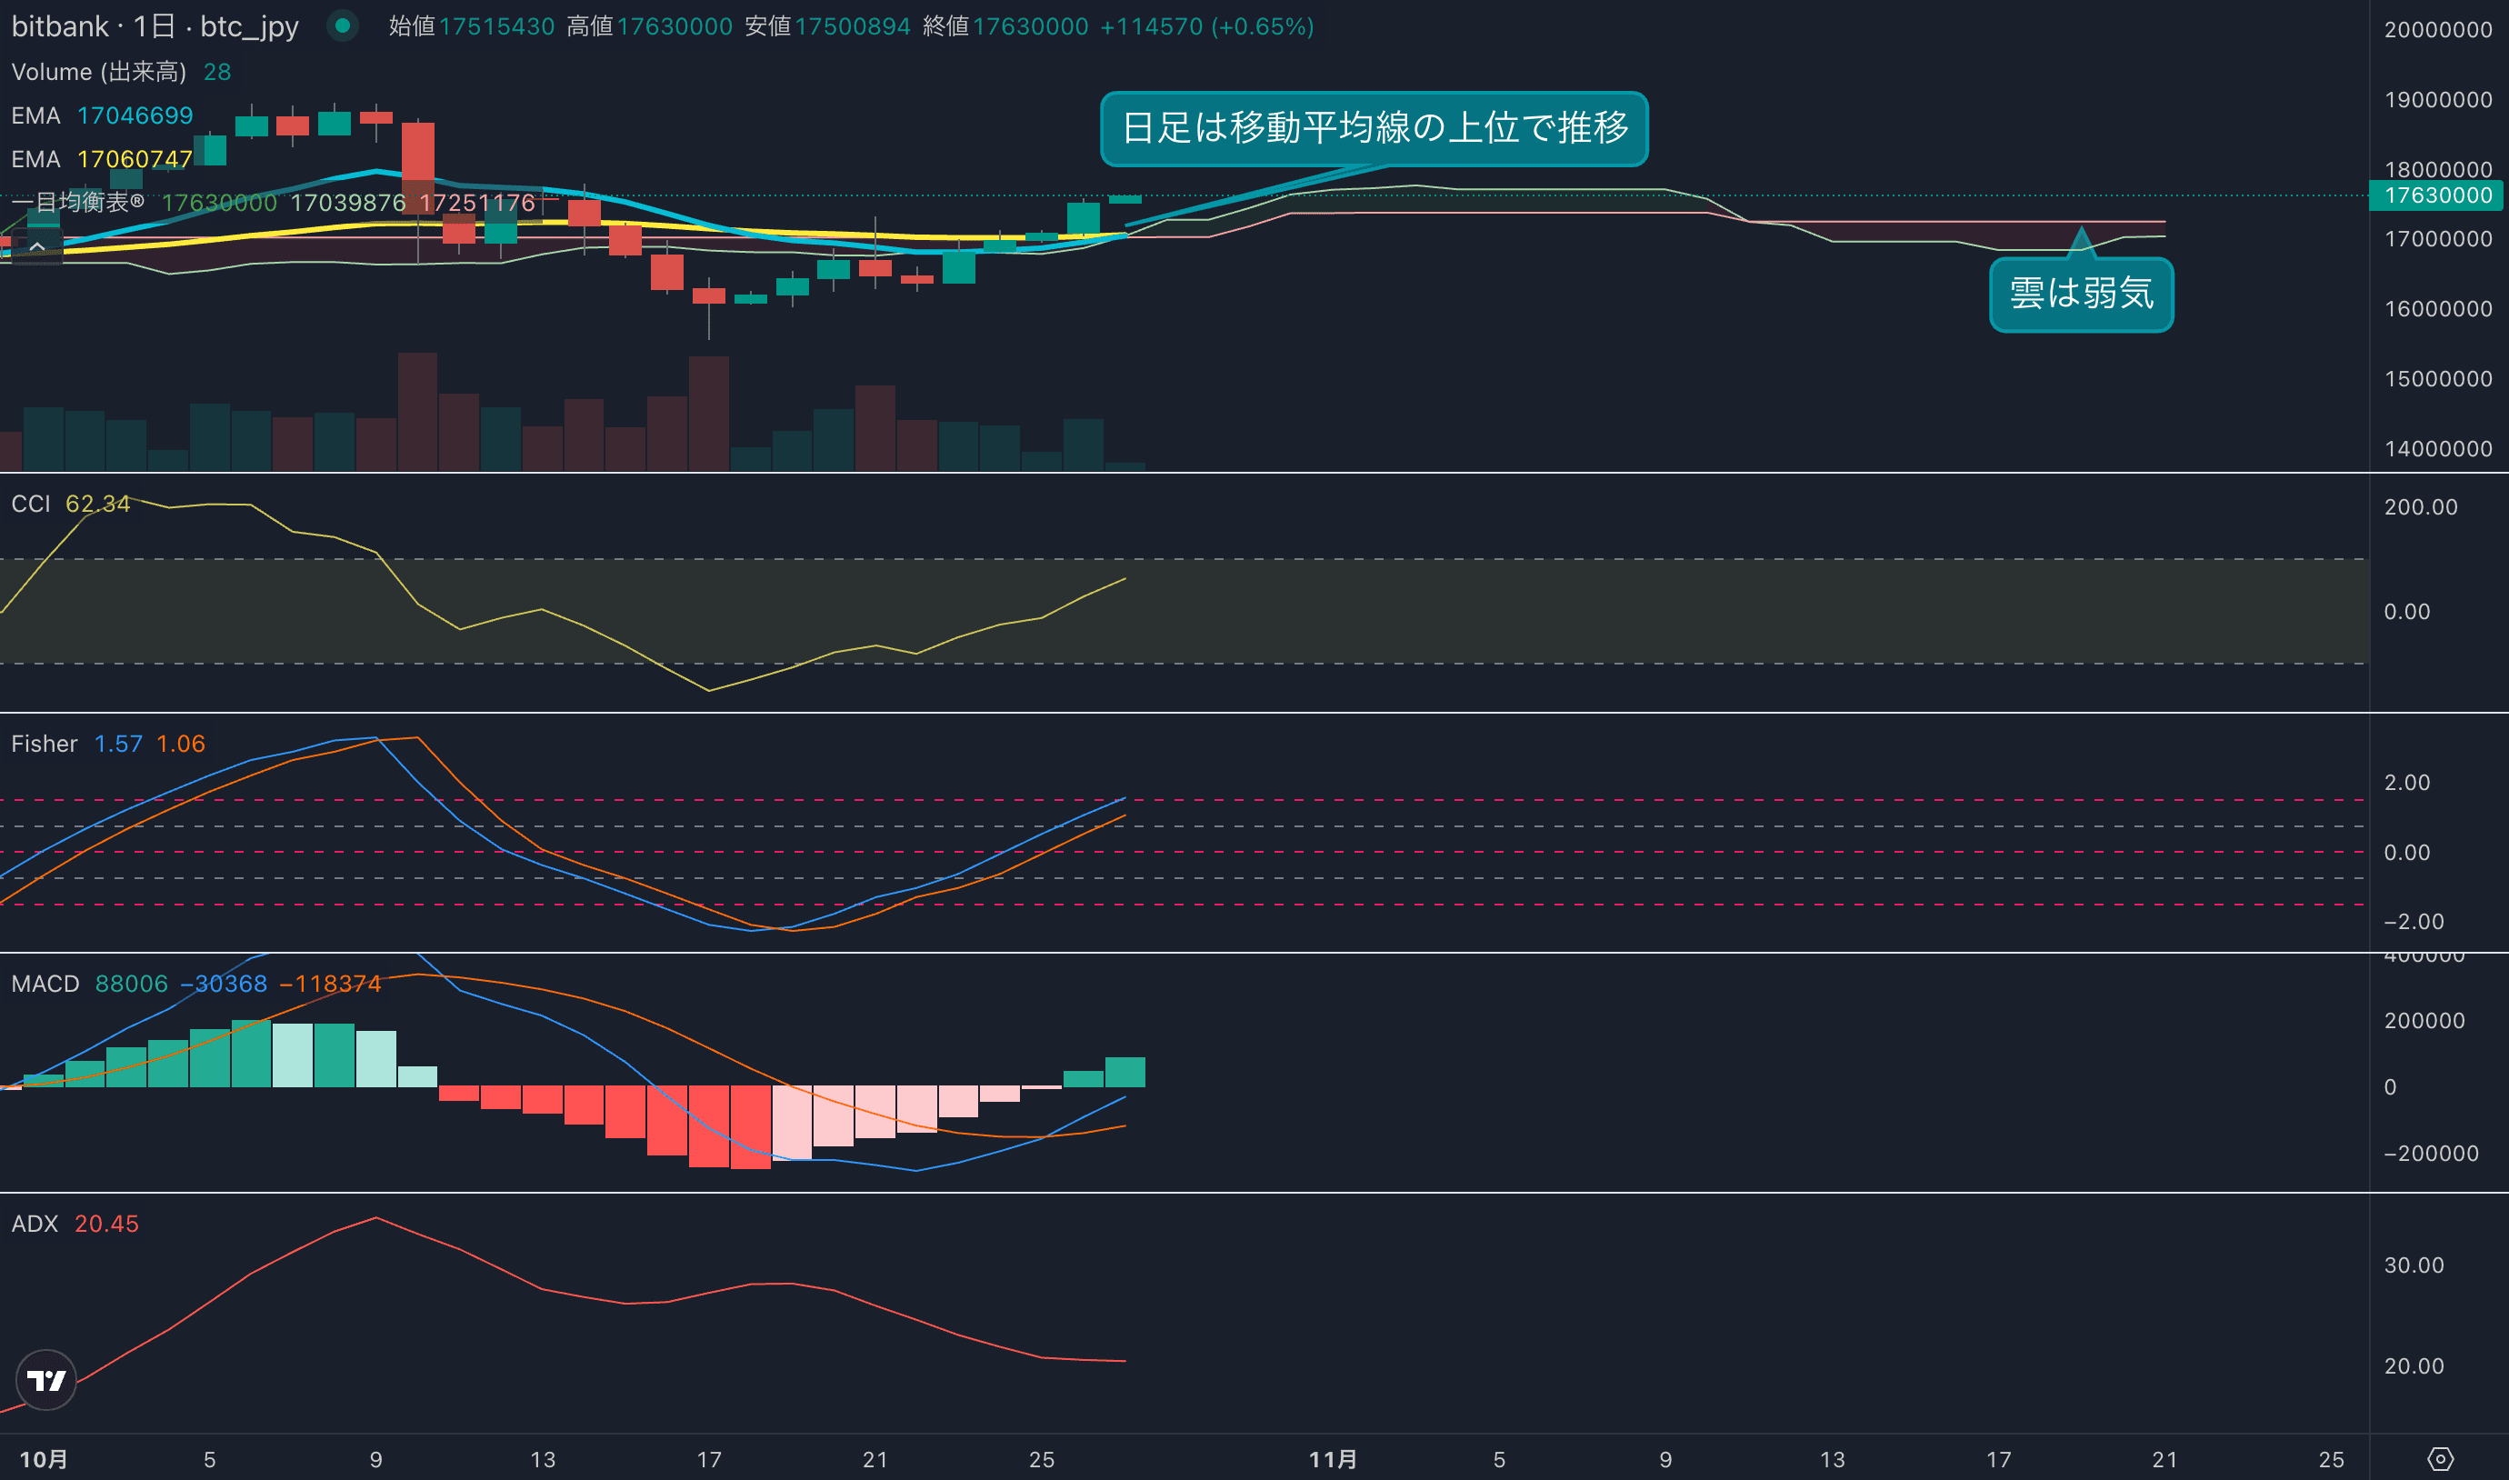This screenshot has width=2509, height=1480.
Task: Click the Fisher indicator label
Action: click(x=44, y=744)
